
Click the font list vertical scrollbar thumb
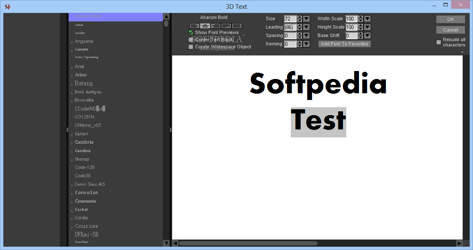click(x=166, y=24)
